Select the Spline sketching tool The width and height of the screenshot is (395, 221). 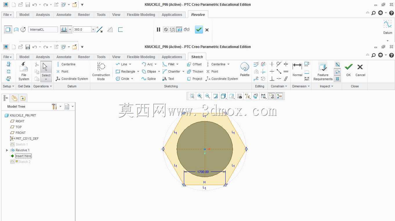pos(149,79)
